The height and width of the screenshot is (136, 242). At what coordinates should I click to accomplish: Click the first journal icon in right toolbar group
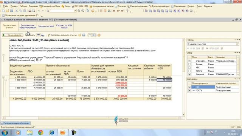coord(146,11)
